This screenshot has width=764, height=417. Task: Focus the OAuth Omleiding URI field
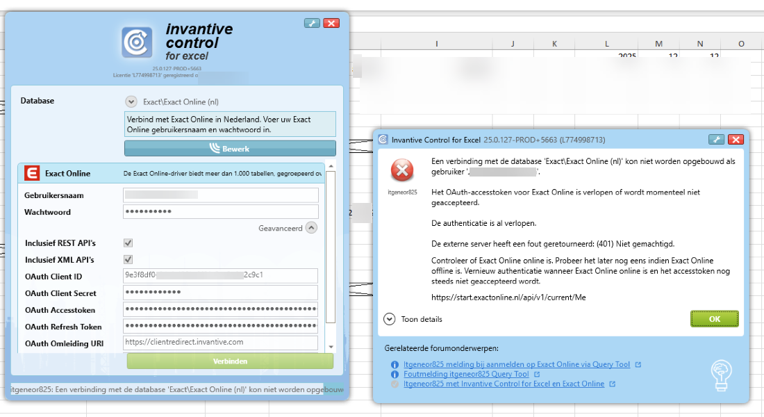[x=220, y=343]
